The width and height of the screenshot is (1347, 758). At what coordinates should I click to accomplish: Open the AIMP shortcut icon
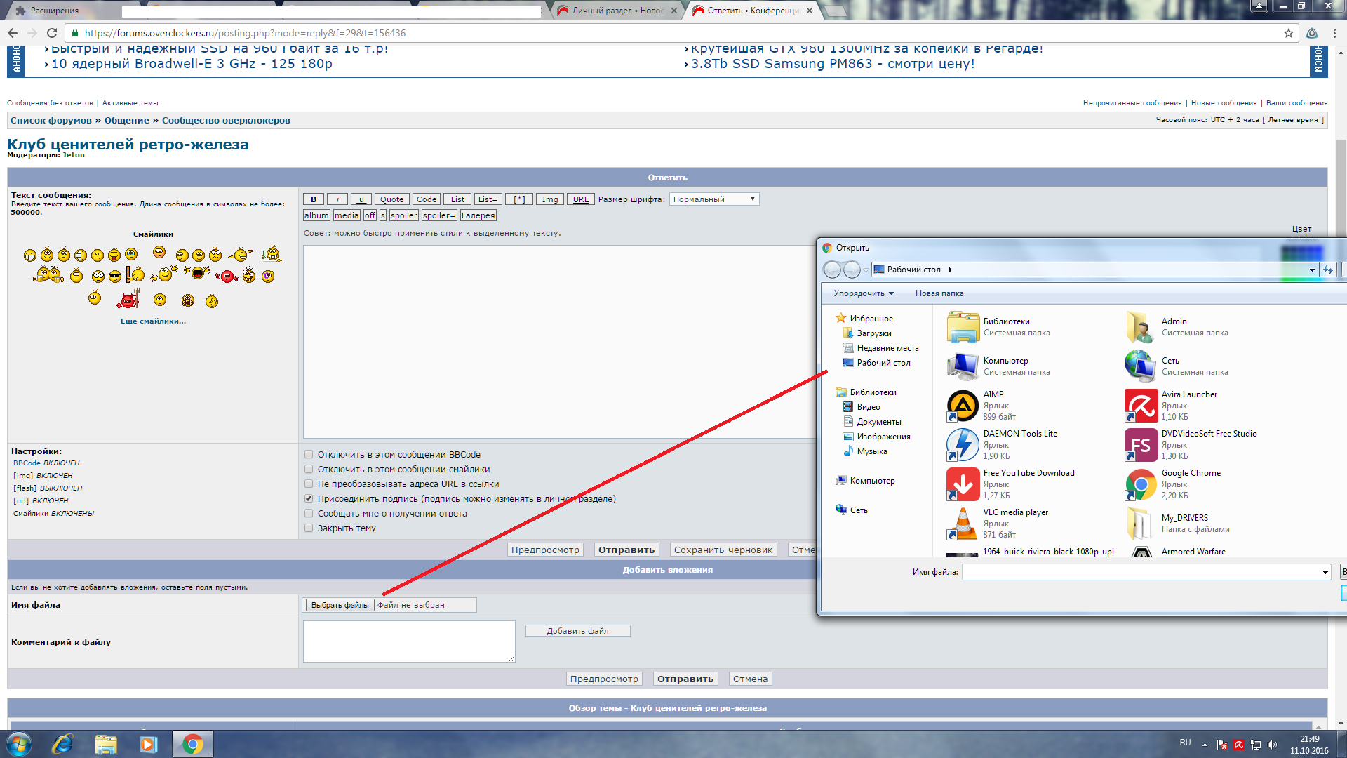[x=963, y=406]
